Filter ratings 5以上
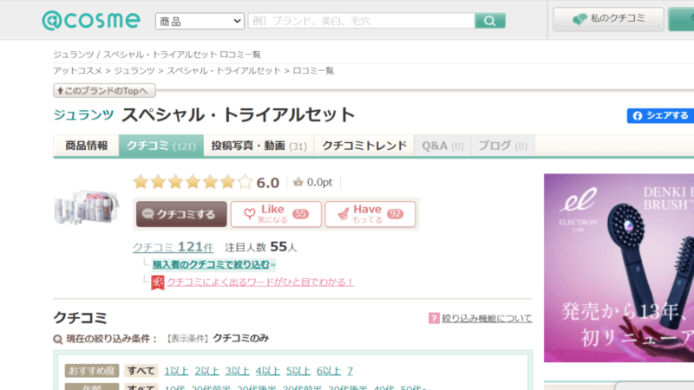Viewport: 694px width, 390px height. [298, 371]
